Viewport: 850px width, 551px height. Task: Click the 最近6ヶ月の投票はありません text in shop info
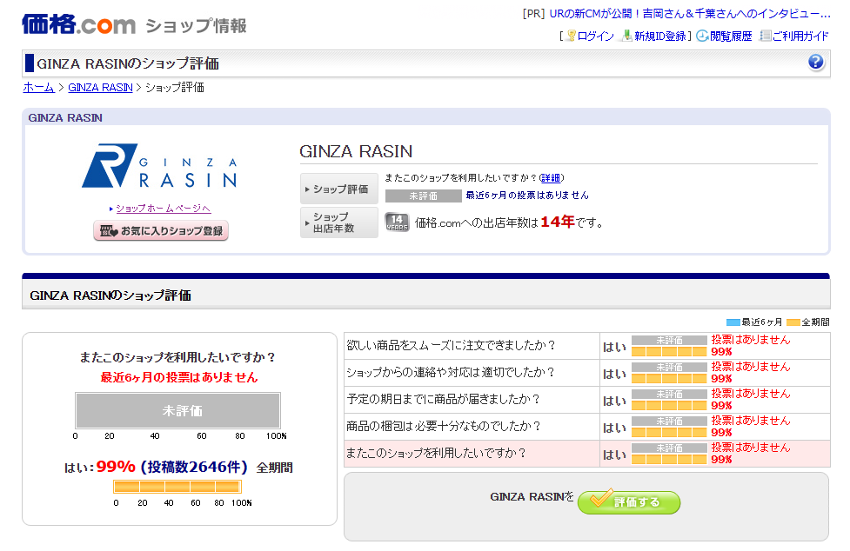coord(527,195)
